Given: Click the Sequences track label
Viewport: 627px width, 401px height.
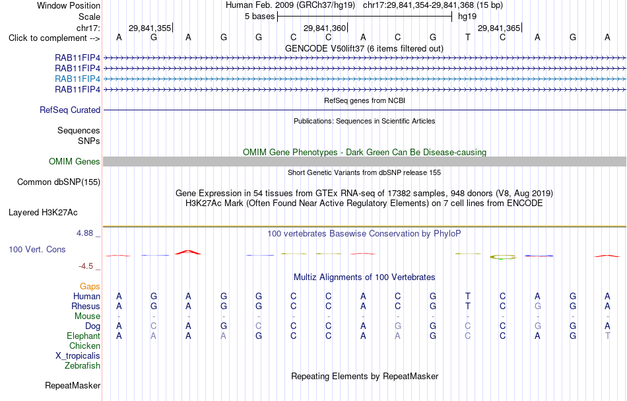Looking at the screenshot, I should tap(79, 130).
